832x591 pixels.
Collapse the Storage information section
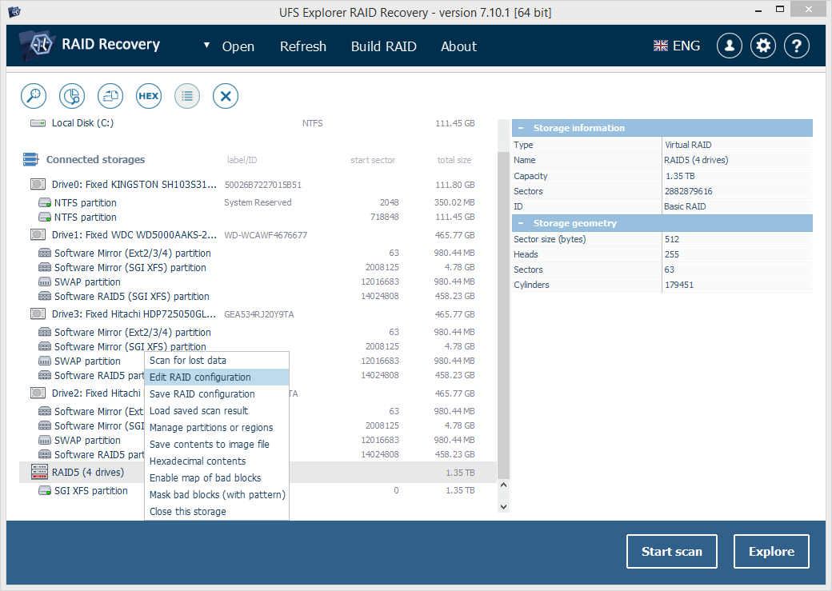tap(521, 128)
